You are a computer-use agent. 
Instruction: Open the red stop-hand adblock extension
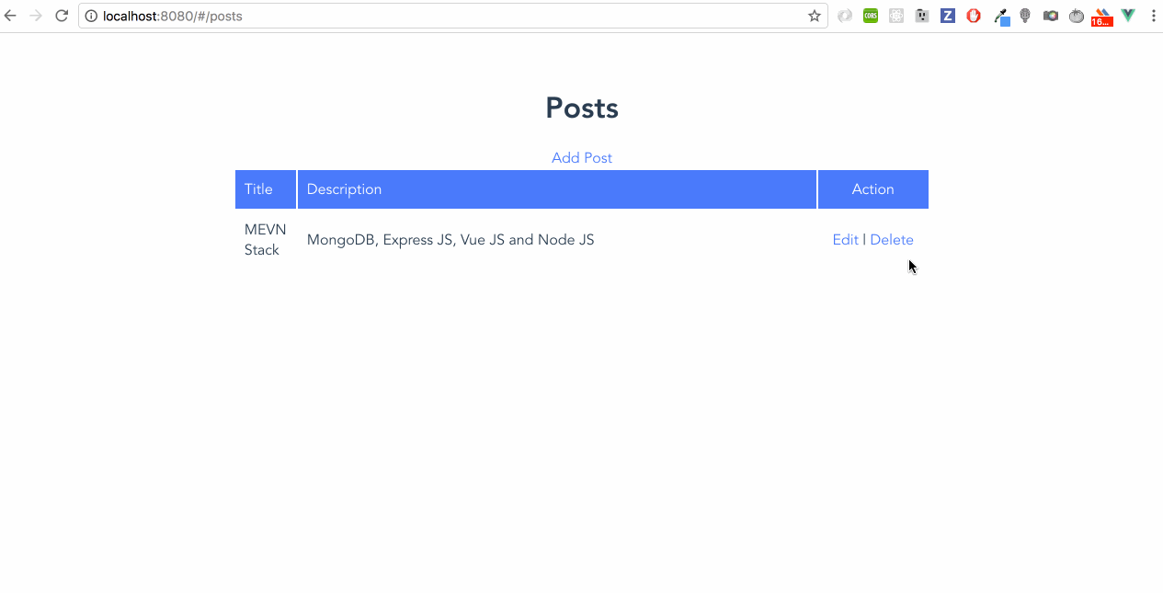(x=974, y=16)
